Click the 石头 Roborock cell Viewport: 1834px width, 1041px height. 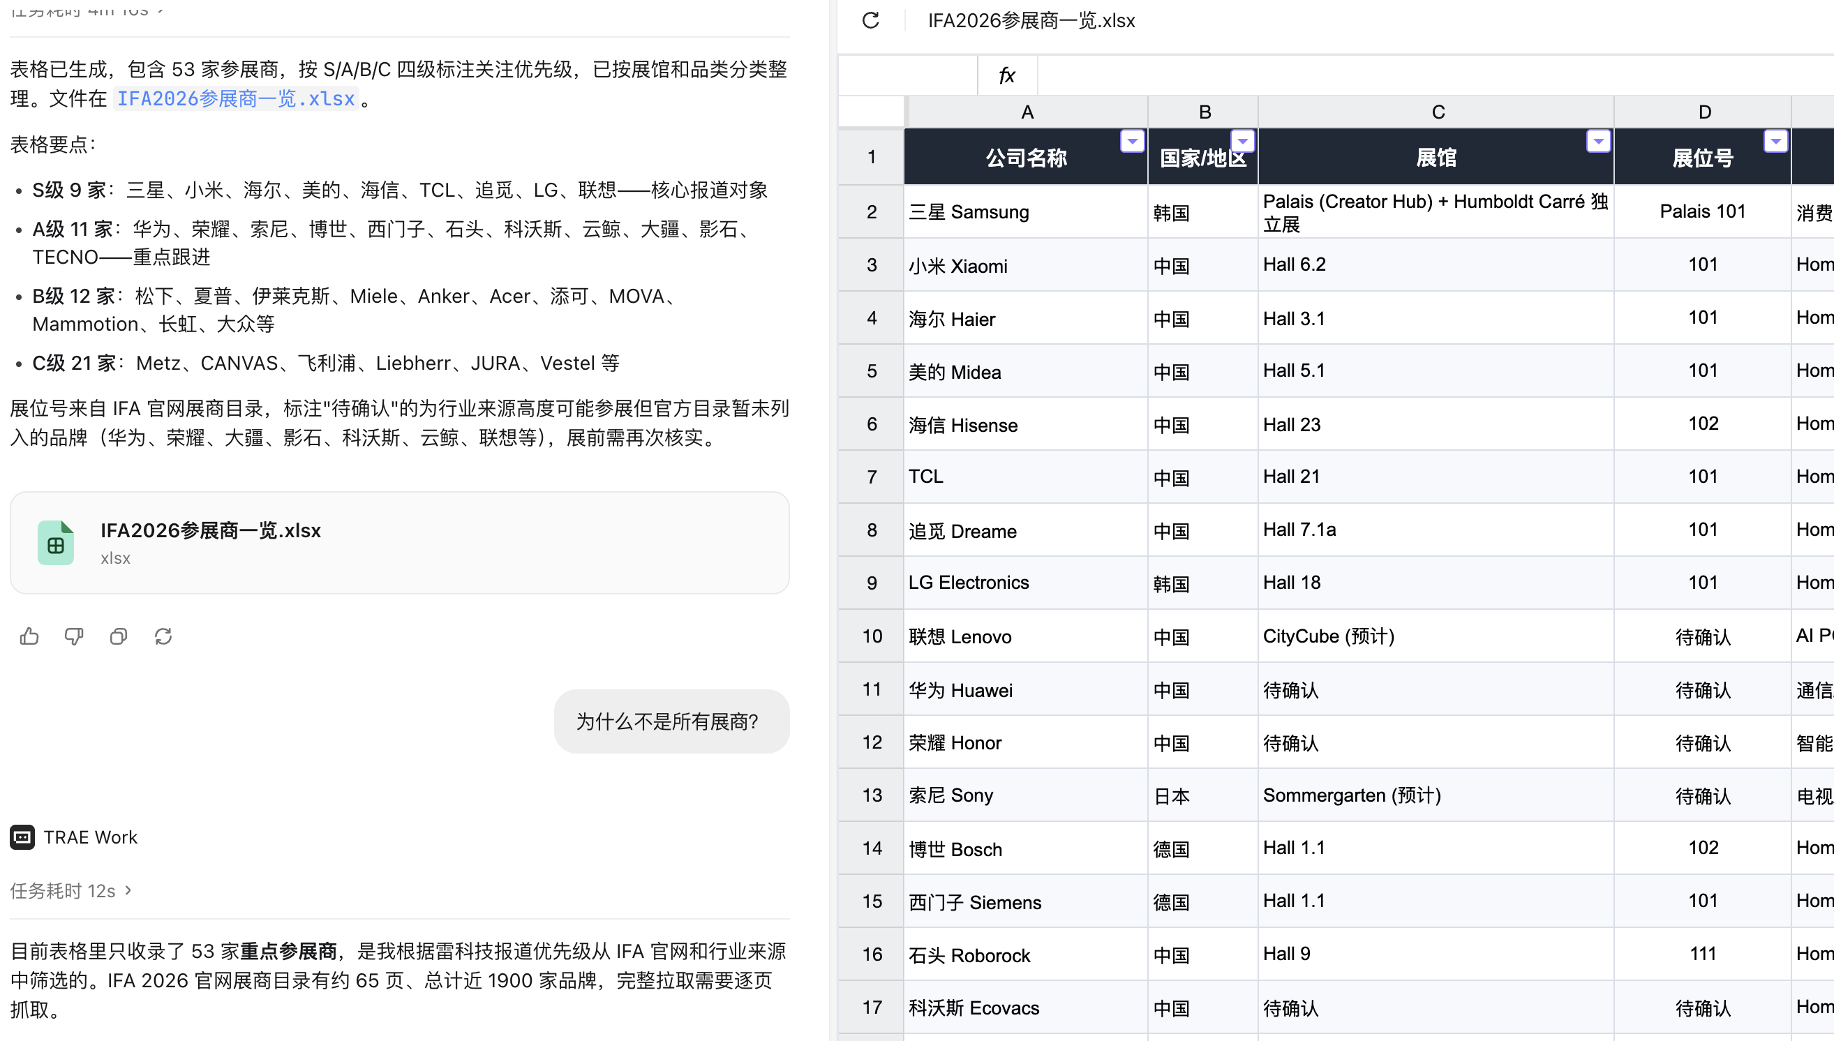(1026, 954)
